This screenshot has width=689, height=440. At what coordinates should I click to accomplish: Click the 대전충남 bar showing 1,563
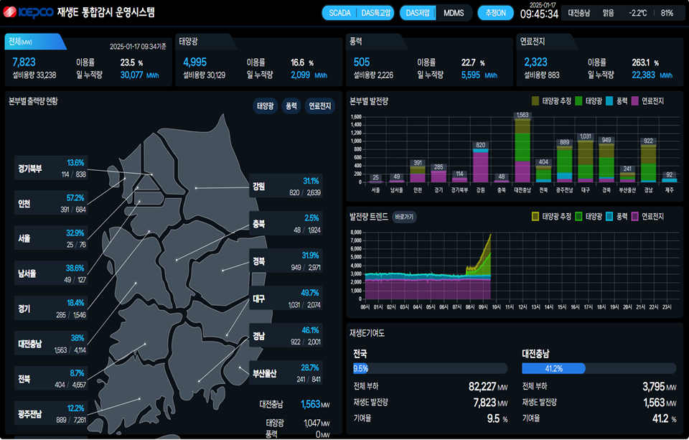522,149
